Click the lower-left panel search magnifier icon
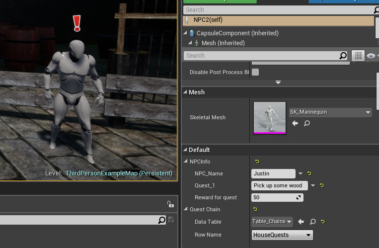Screen dimensions: 379x248 coord(162,220)
